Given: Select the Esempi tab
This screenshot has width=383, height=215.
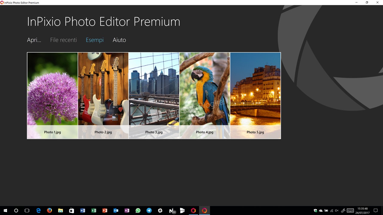Looking at the screenshot, I should pos(95,40).
